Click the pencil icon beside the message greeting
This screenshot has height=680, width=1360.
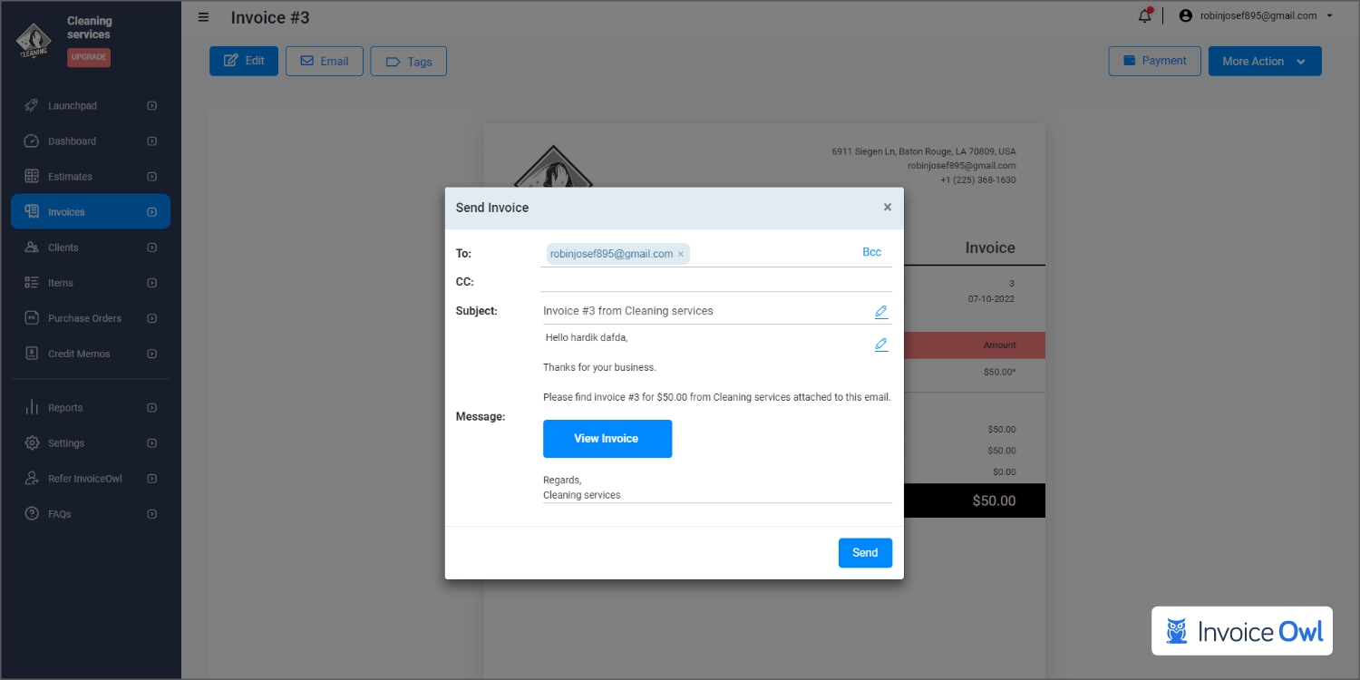click(x=880, y=345)
